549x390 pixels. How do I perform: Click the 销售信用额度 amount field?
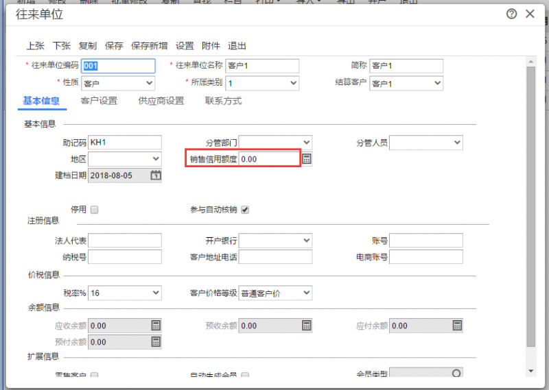270,159
